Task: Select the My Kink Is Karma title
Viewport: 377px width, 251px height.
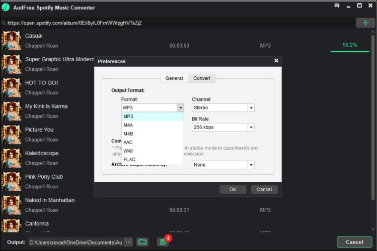Action: 46,106
